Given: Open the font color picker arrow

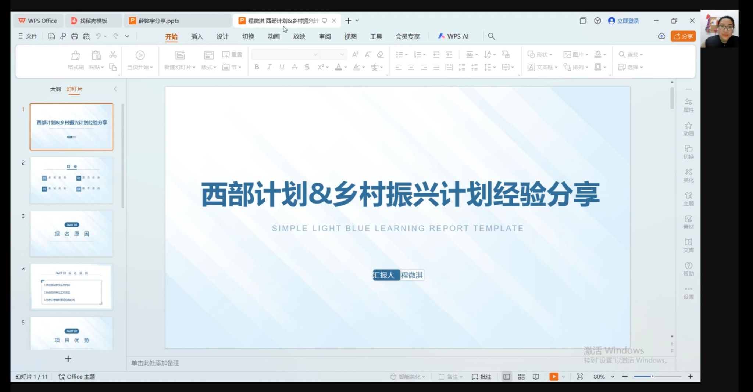Looking at the screenshot, I should click(346, 67).
